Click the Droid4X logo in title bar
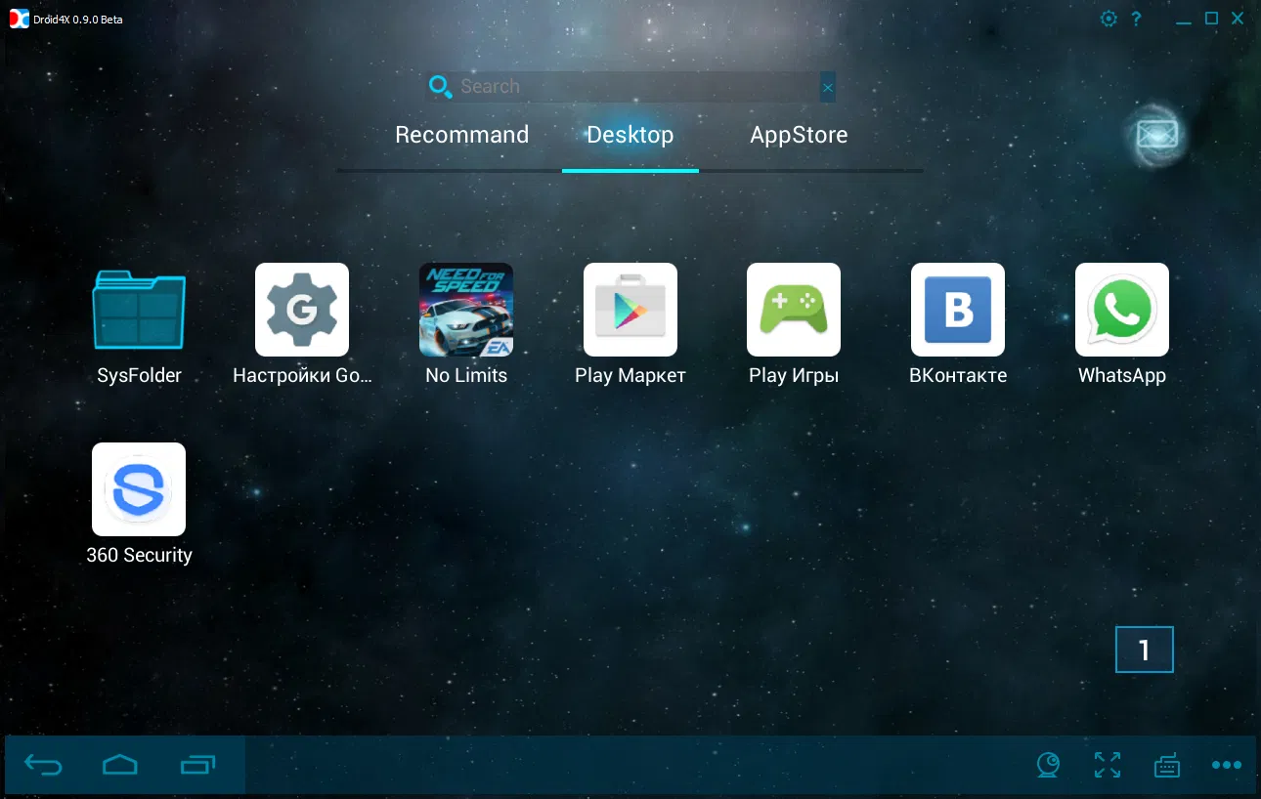The width and height of the screenshot is (1261, 799). tap(19, 20)
